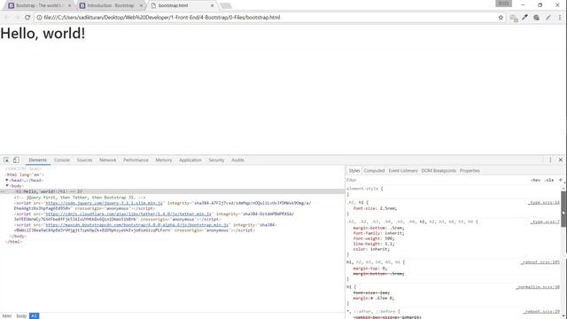Open _reboot.scss:29 source link
Viewport: 567px width, 319px height.
(541, 311)
